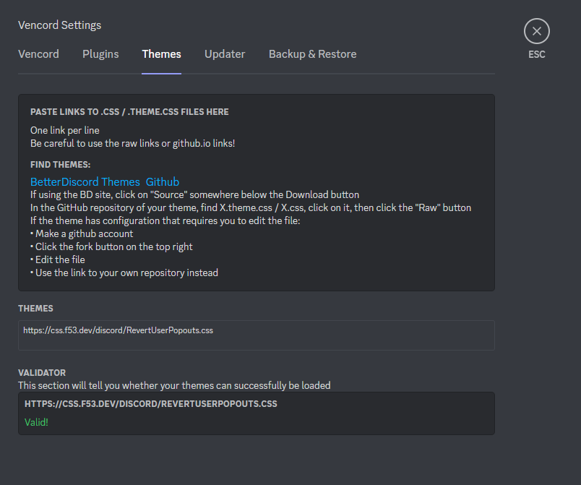Image resolution: width=581 pixels, height=485 pixels.
Task: Click 'Be careful to use the raw links' text
Action: [133, 143]
